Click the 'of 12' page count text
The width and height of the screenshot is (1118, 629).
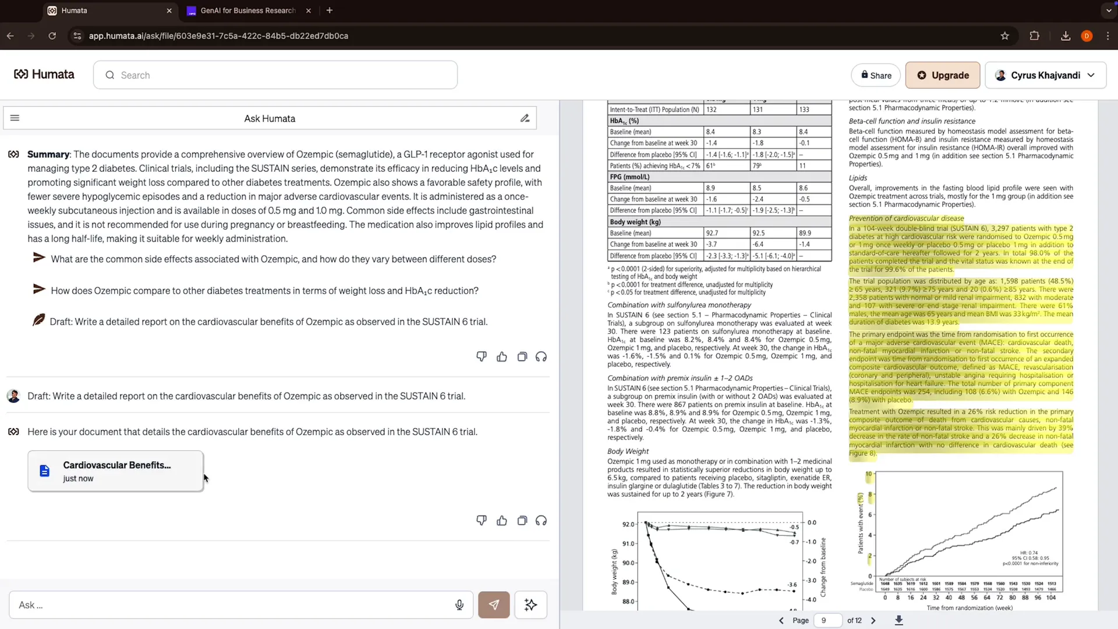coord(854,620)
